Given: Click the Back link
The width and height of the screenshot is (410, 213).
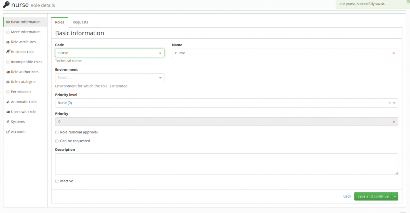Looking at the screenshot, I should 347,196.
